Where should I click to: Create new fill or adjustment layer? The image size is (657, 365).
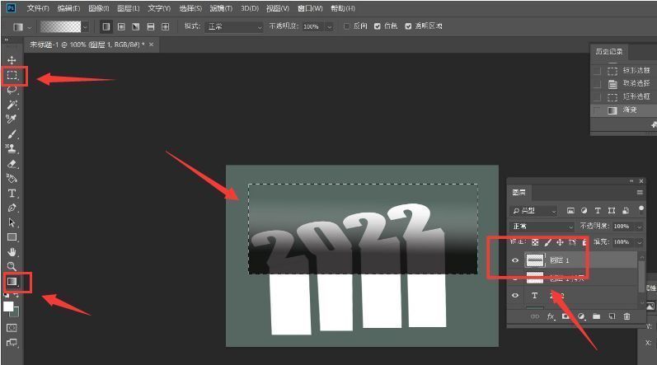coord(581,316)
